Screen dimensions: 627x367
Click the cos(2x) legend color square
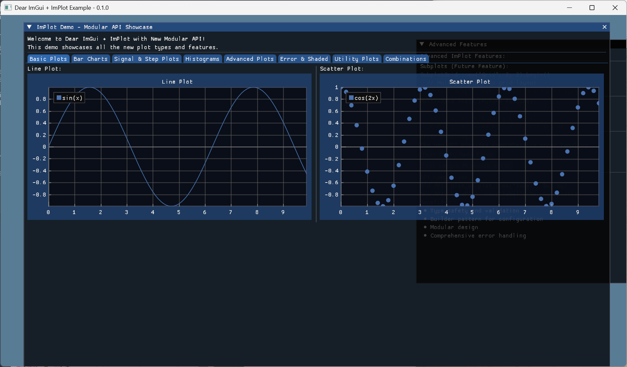[x=351, y=98]
